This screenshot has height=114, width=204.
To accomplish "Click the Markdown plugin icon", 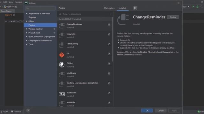I will tap(62, 94).
